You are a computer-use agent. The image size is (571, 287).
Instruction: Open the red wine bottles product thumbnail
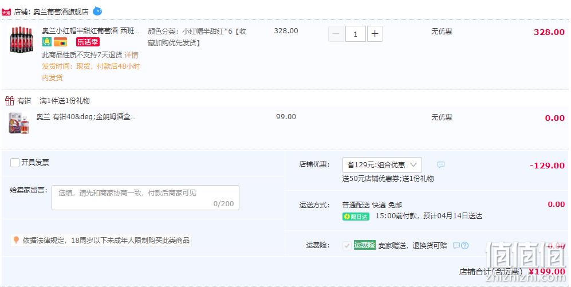(x=22, y=40)
